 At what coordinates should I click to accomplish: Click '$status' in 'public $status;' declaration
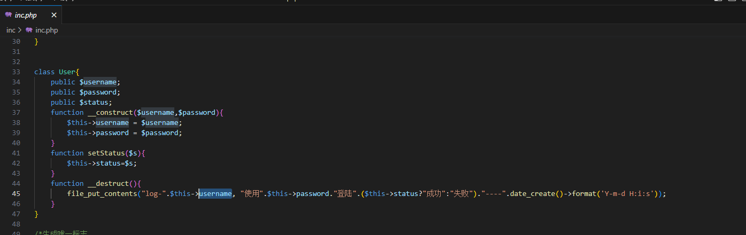[x=94, y=102]
